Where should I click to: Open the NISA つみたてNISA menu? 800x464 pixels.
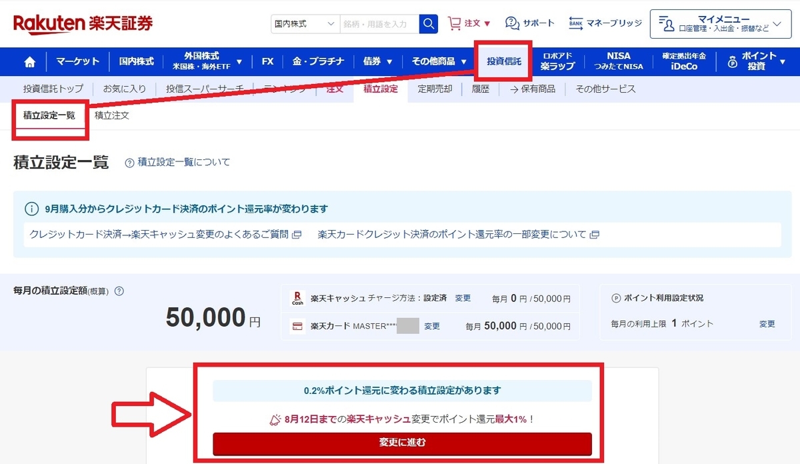click(619, 61)
